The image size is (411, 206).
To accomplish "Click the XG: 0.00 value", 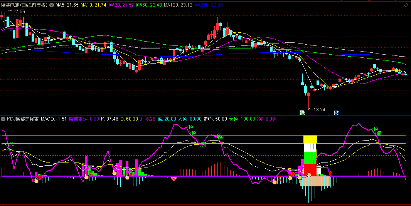I will (266, 119).
